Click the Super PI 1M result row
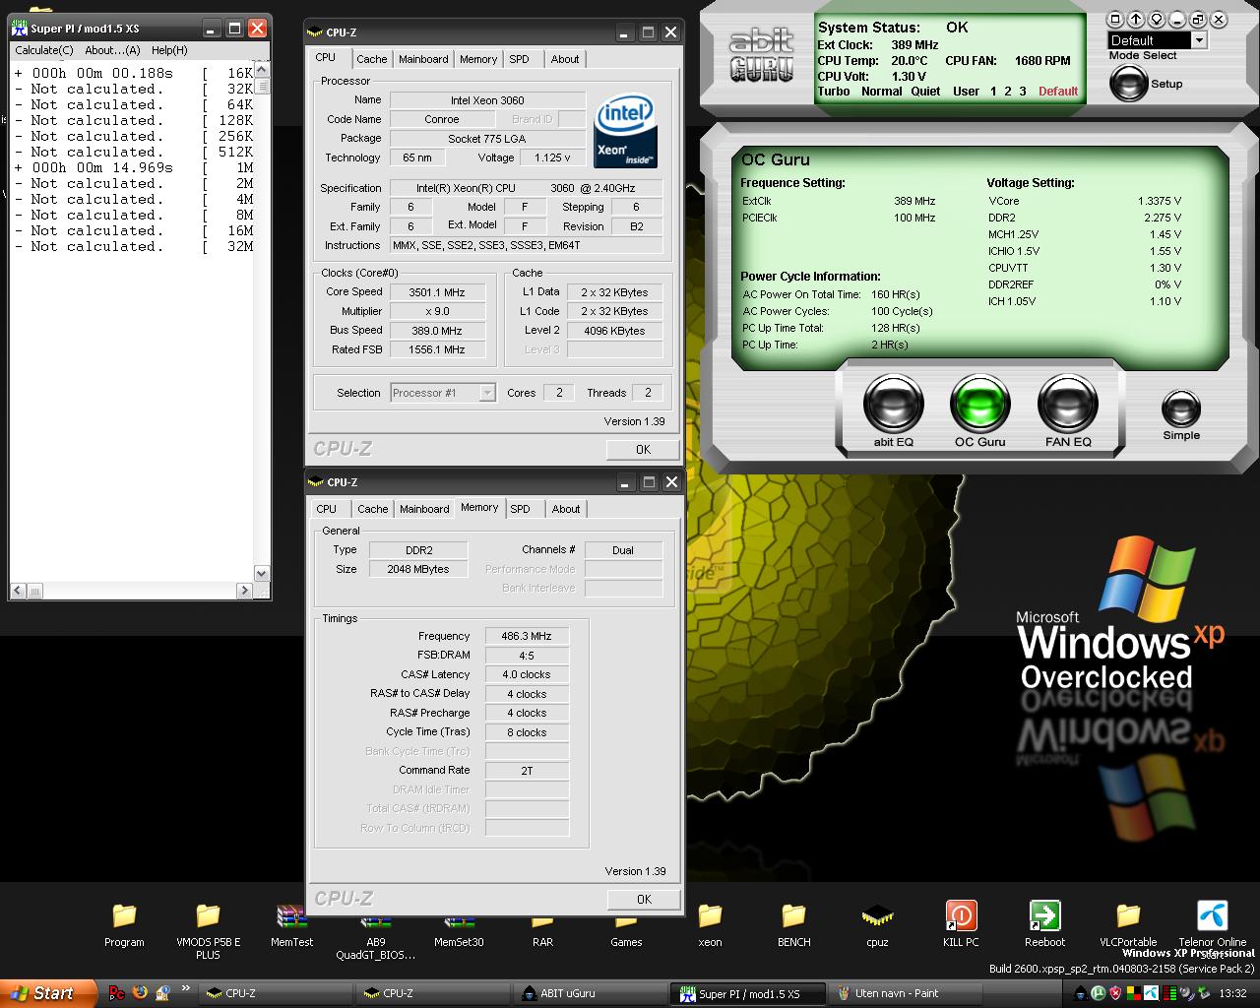Screen dimensions: 1260x1008 (135, 168)
